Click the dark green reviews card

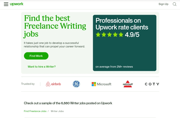[125, 43]
